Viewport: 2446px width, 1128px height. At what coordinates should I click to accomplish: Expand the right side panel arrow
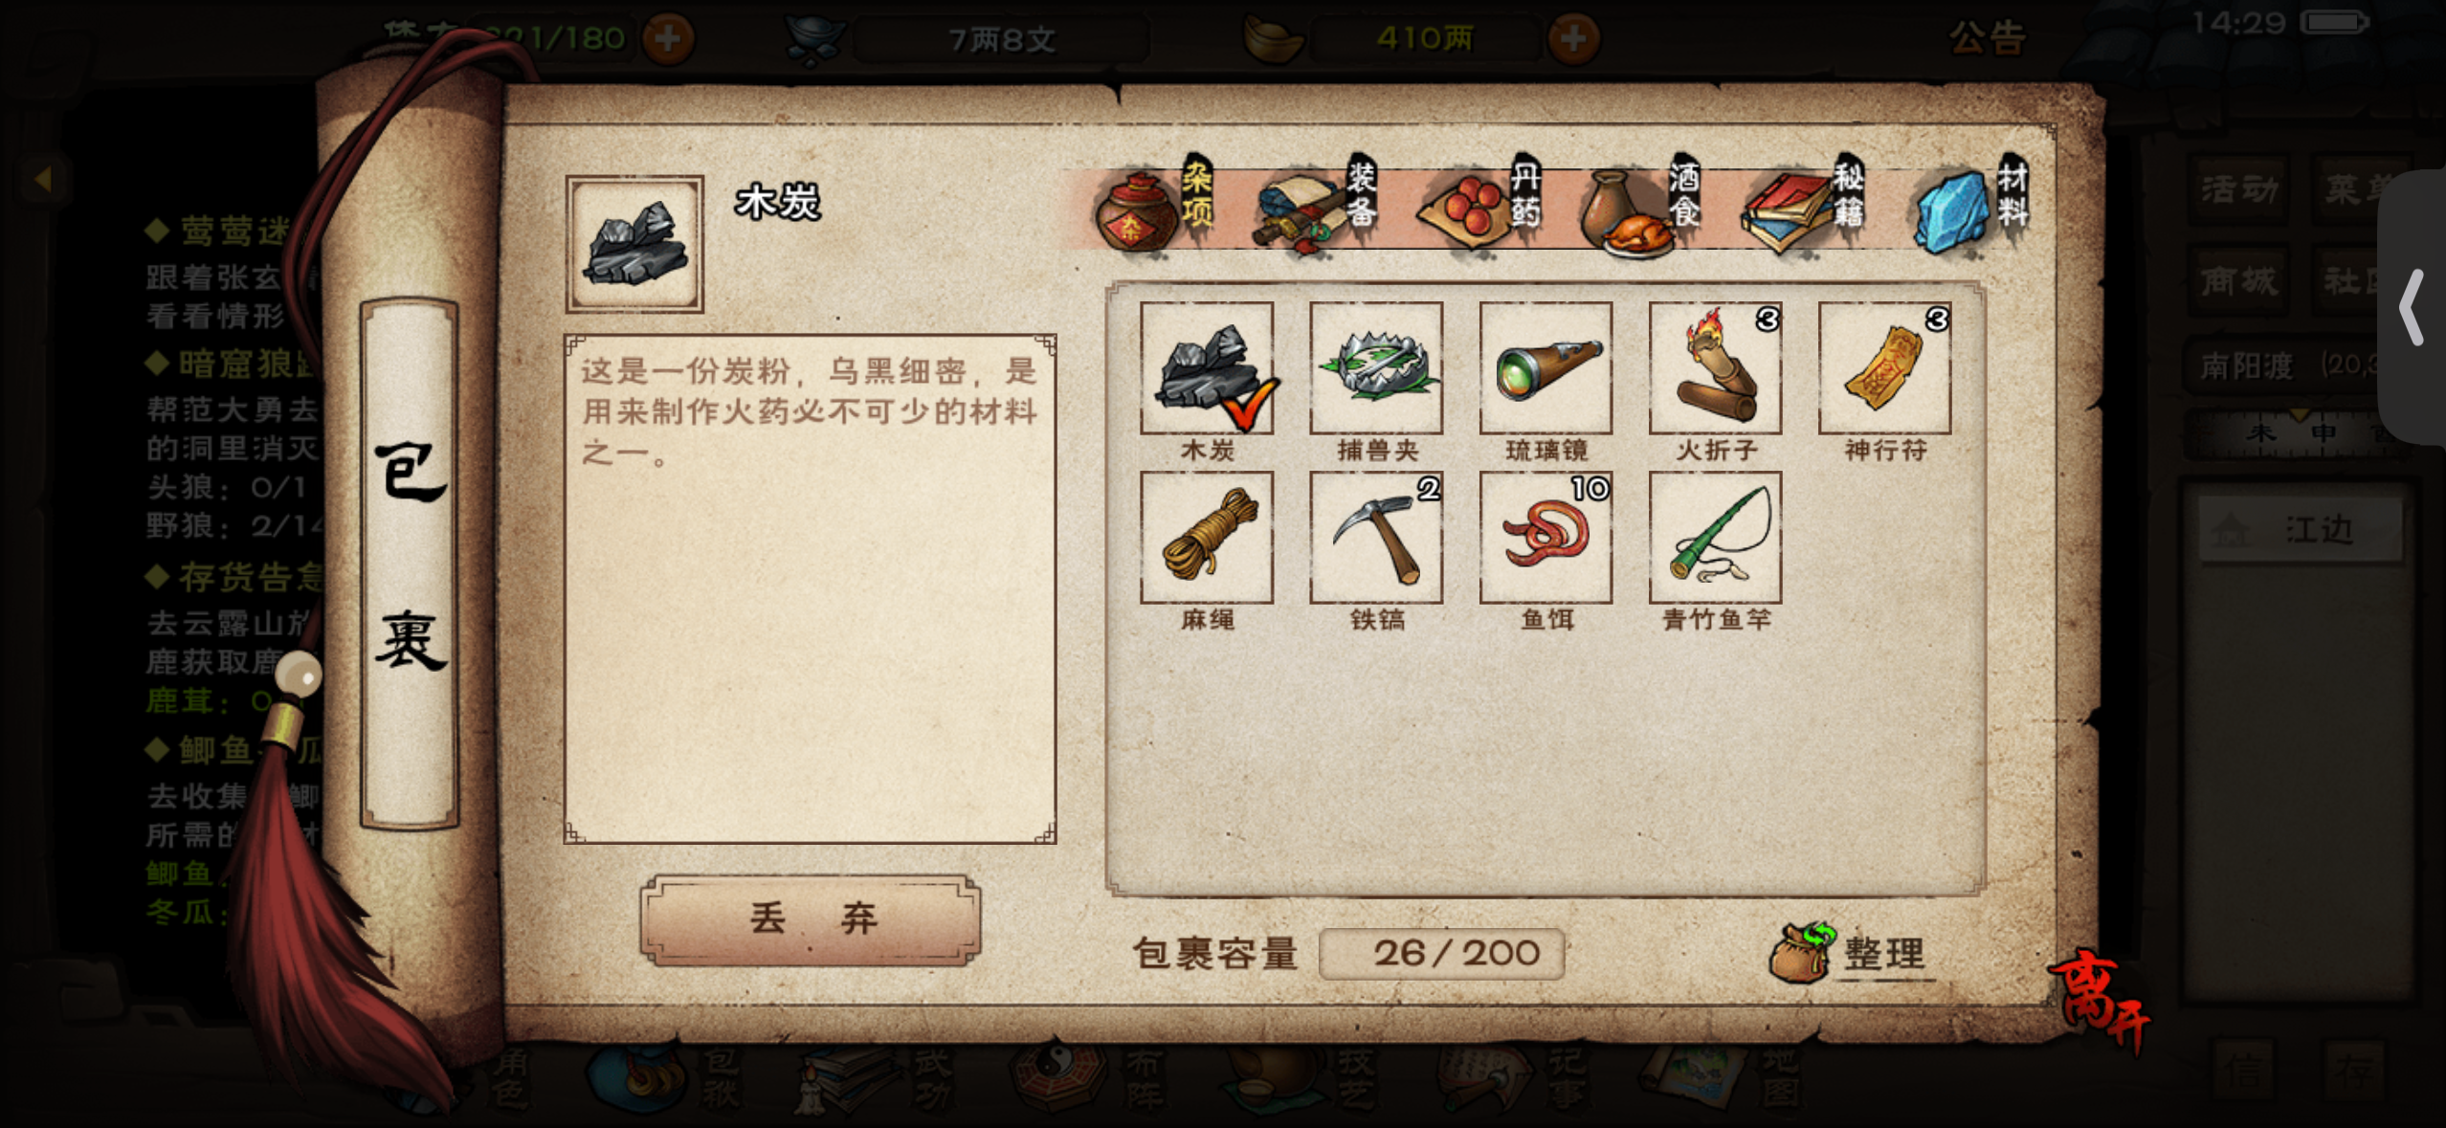click(x=2413, y=307)
